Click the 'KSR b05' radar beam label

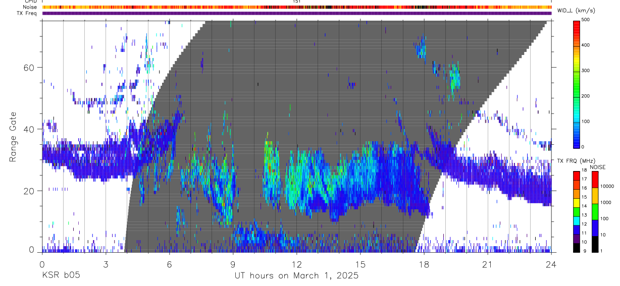click(61, 276)
